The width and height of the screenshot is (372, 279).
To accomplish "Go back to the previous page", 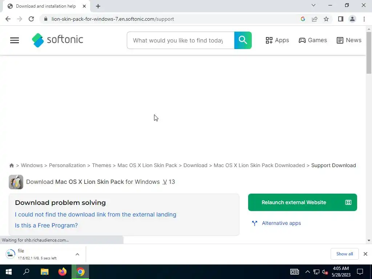I will tap(8, 19).
